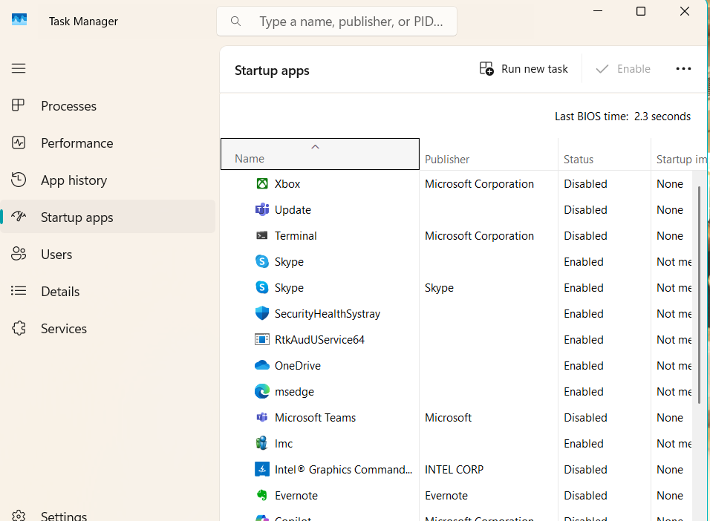Click the RtkAudUService64 icon

click(x=261, y=339)
